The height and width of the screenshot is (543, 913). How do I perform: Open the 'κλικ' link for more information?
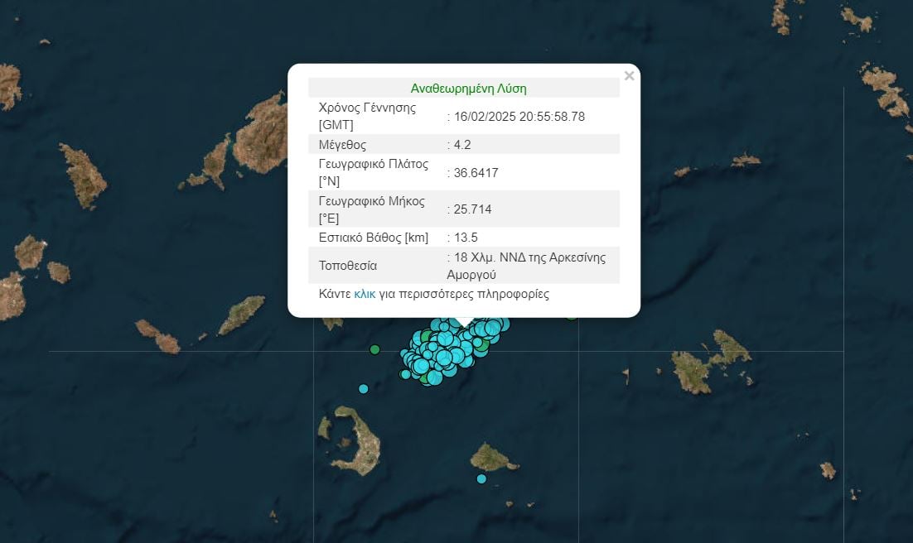(365, 294)
